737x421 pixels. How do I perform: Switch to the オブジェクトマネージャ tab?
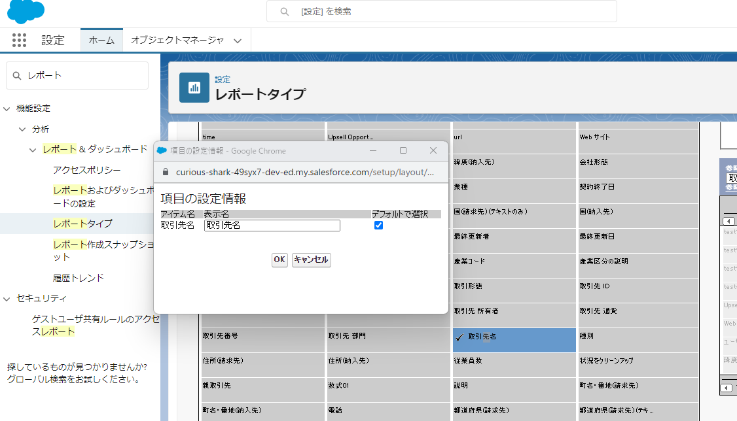click(177, 41)
